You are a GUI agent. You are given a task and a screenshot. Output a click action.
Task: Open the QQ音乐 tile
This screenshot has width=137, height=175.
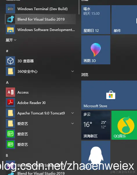(124, 125)
